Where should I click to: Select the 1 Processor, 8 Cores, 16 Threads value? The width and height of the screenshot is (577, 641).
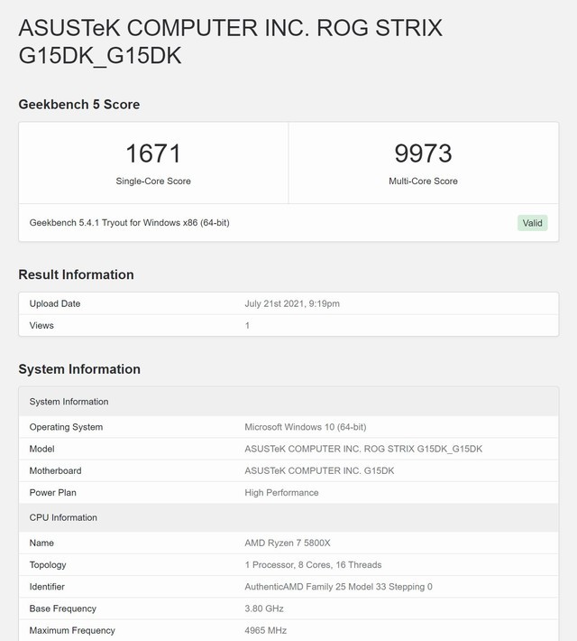(313, 565)
